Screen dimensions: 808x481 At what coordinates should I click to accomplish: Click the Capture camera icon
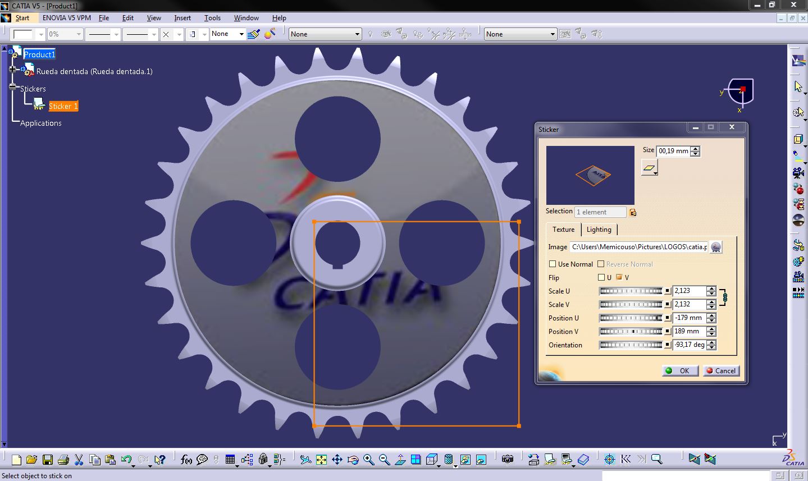point(508,460)
